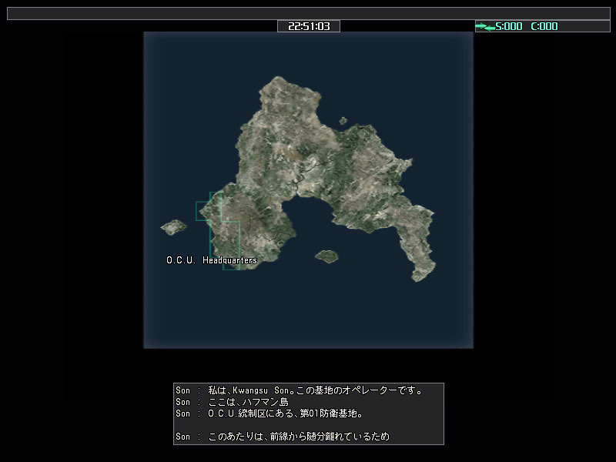Image resolution: width=616 pixels, height=462 pixels.
Task: Click the S:000 counter readout
Action: tap(508, 26)
